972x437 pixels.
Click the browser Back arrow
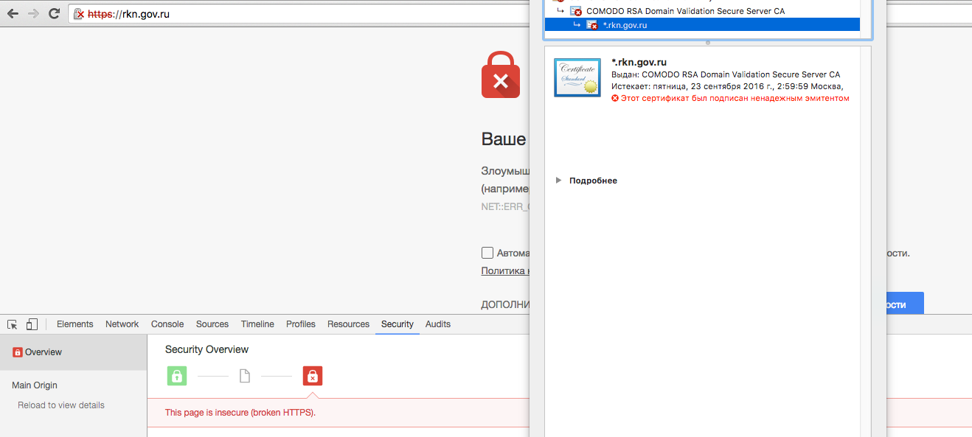13,13
